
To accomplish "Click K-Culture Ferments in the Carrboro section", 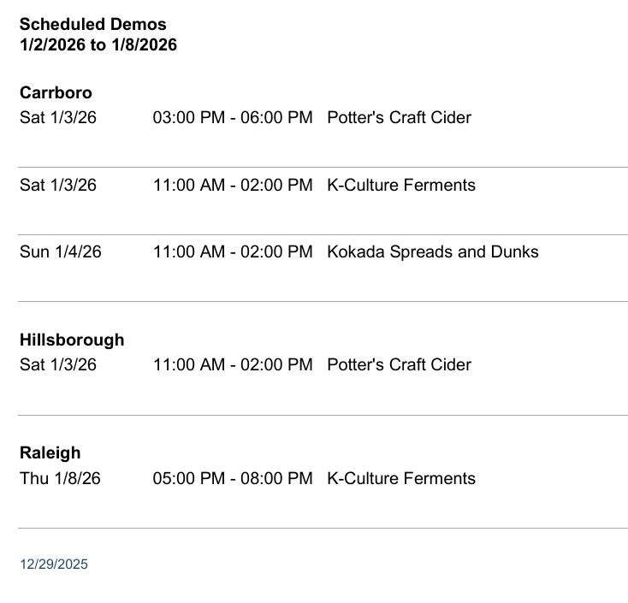I will point(400,185).
